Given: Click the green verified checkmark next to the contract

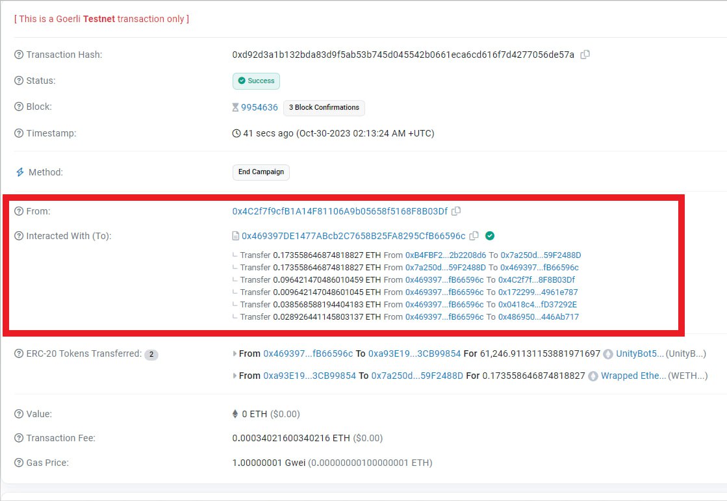Looking at the screenshot, I should (x=490, y=236).
